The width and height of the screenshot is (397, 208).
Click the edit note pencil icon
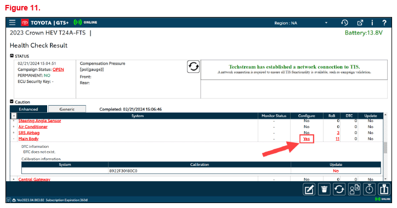(309, 189)
